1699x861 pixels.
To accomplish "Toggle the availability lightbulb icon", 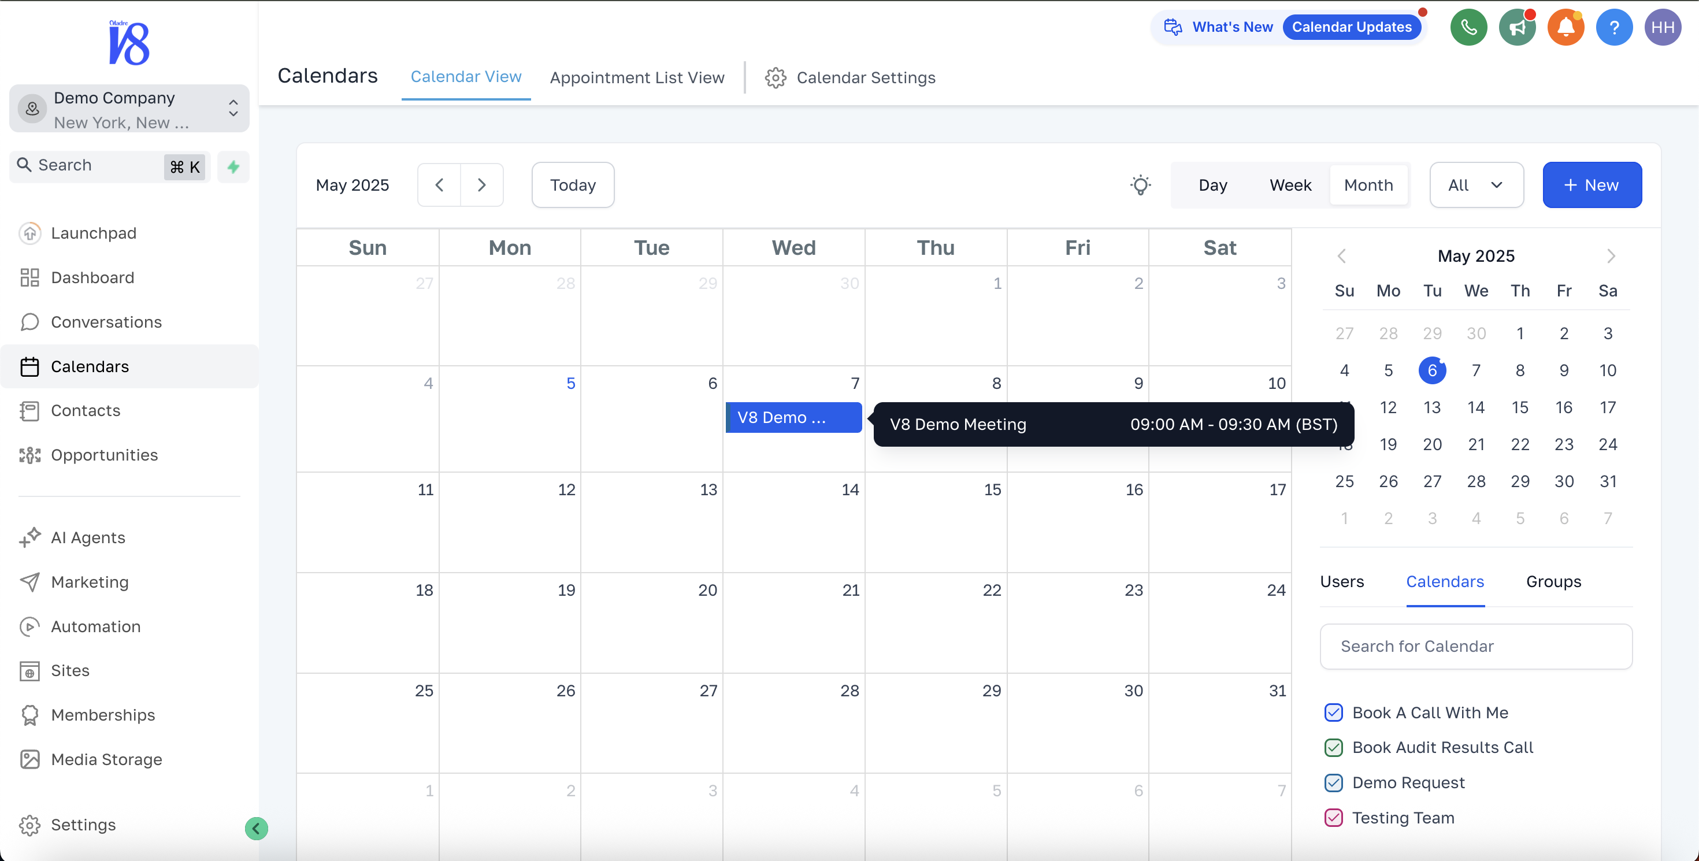I will coord(1141,184).
